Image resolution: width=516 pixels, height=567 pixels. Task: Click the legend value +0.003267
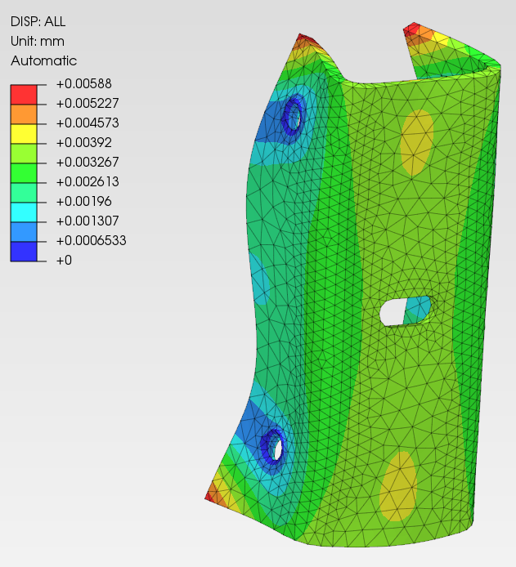click(x=87, y=162)
